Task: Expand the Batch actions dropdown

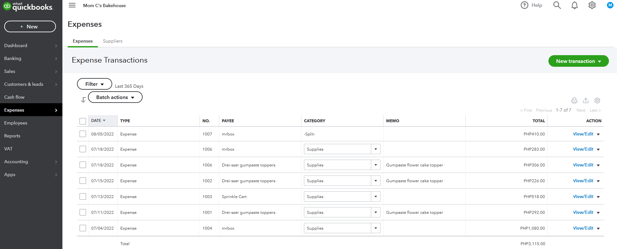Action: [115, 97]
